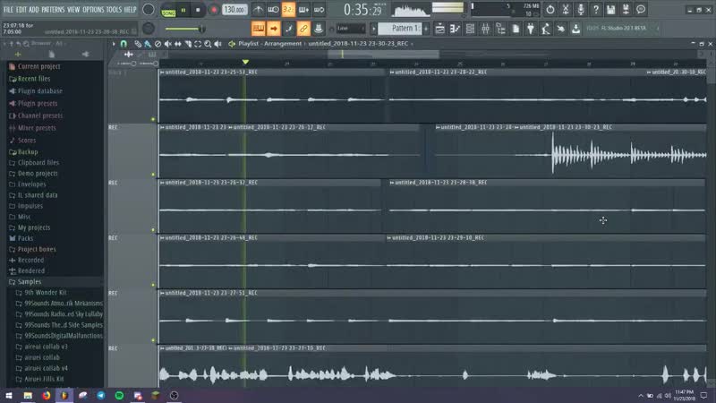The height and width of the screenshot is (403, 716).
Task: Expand the Samples folder in browser
Action: tap(30, 281)
